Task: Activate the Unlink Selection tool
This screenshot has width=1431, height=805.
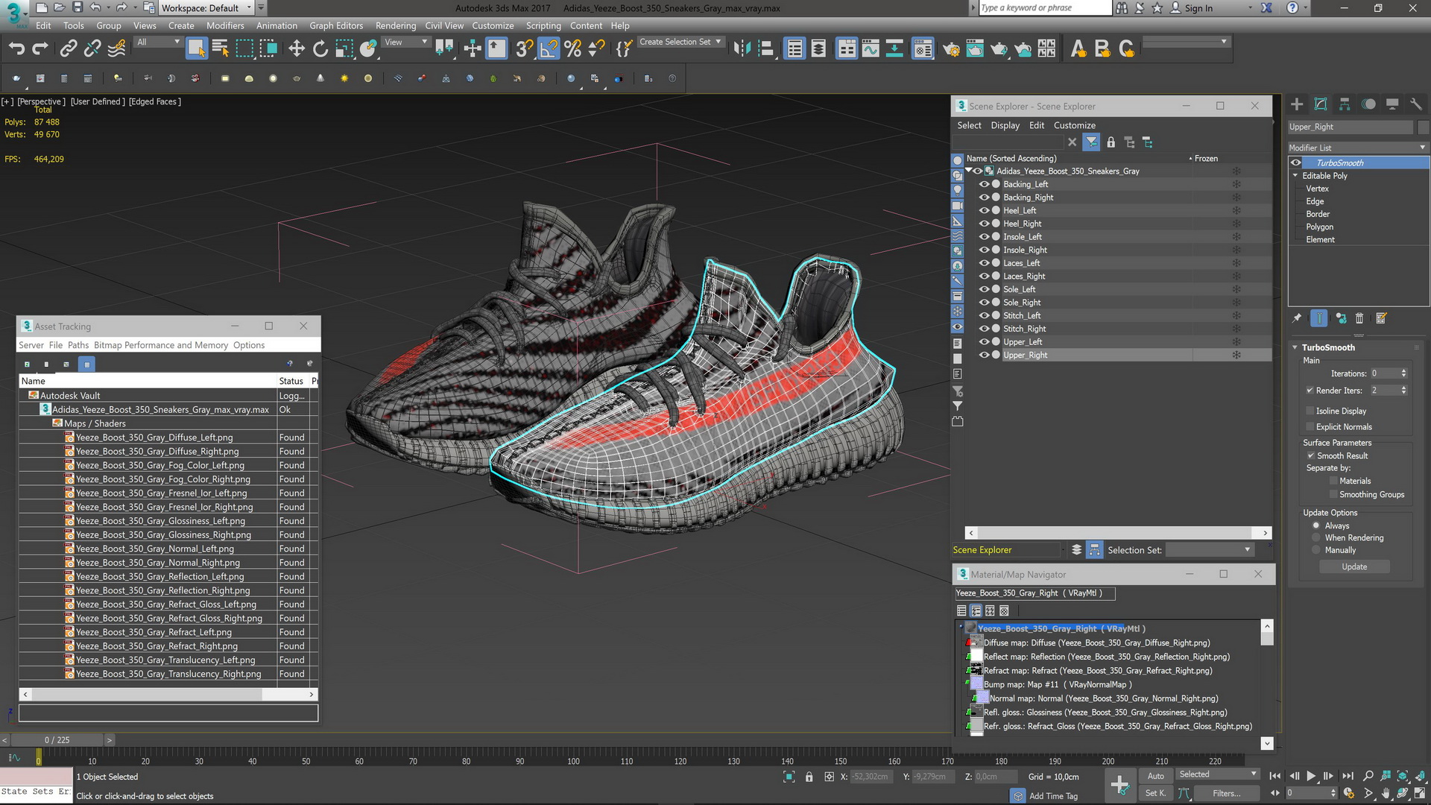Action: [92, 49]
